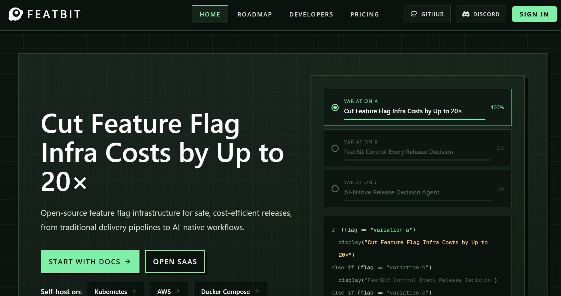Click the Open SaaS button

(x=175, y=262)
